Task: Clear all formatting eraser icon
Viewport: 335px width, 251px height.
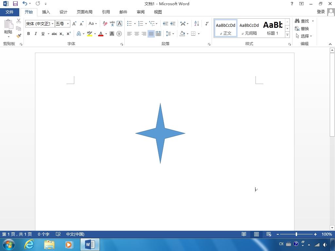Action: [x=105, y=24]
